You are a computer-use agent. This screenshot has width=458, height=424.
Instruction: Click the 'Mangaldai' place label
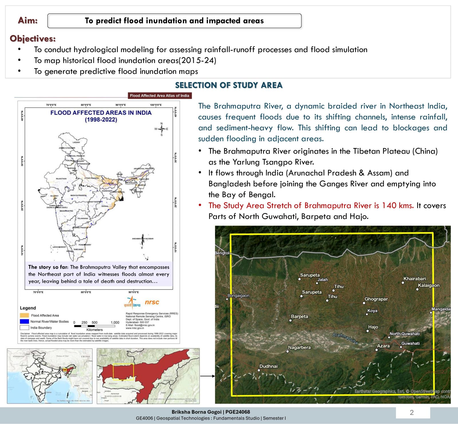(441, 309)
